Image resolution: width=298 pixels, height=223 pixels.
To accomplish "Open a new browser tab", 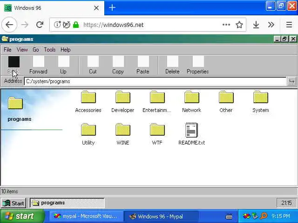I will pos(112,7).
